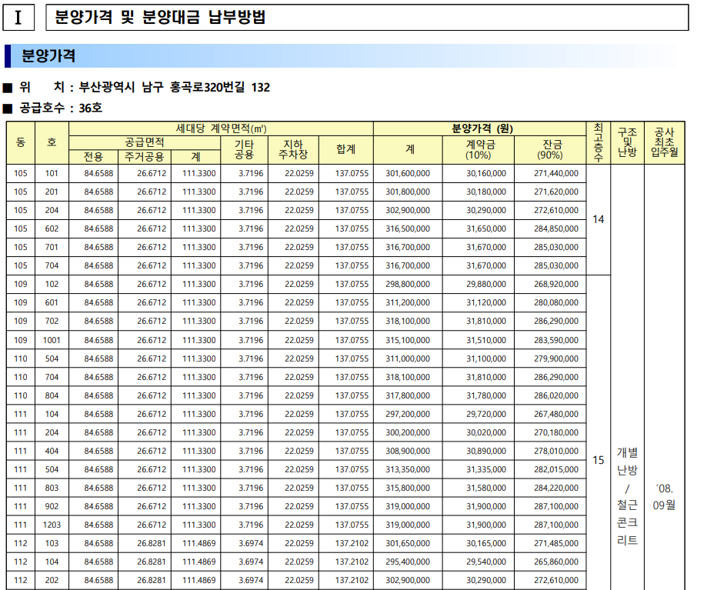
Task: Click the top-floor value '14'
Action: (599, 219)
